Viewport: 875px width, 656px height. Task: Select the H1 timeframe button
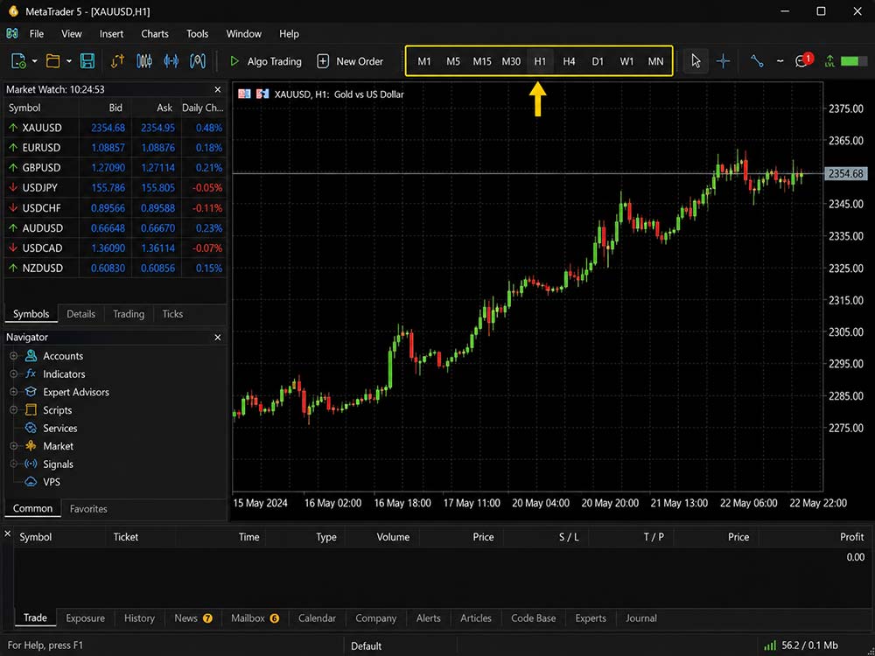(x=540, y=61)
